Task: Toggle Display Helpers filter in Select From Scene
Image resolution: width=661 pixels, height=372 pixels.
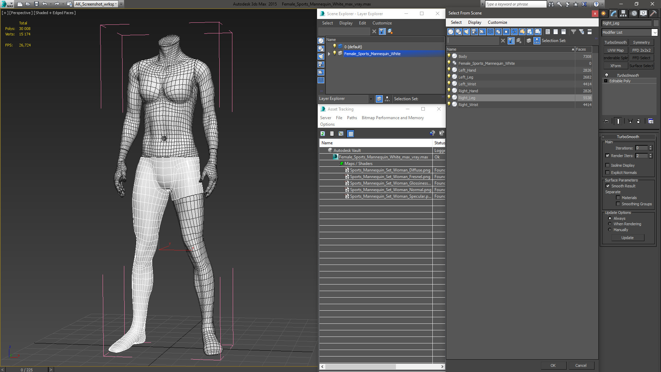Action: pos(482,32)
